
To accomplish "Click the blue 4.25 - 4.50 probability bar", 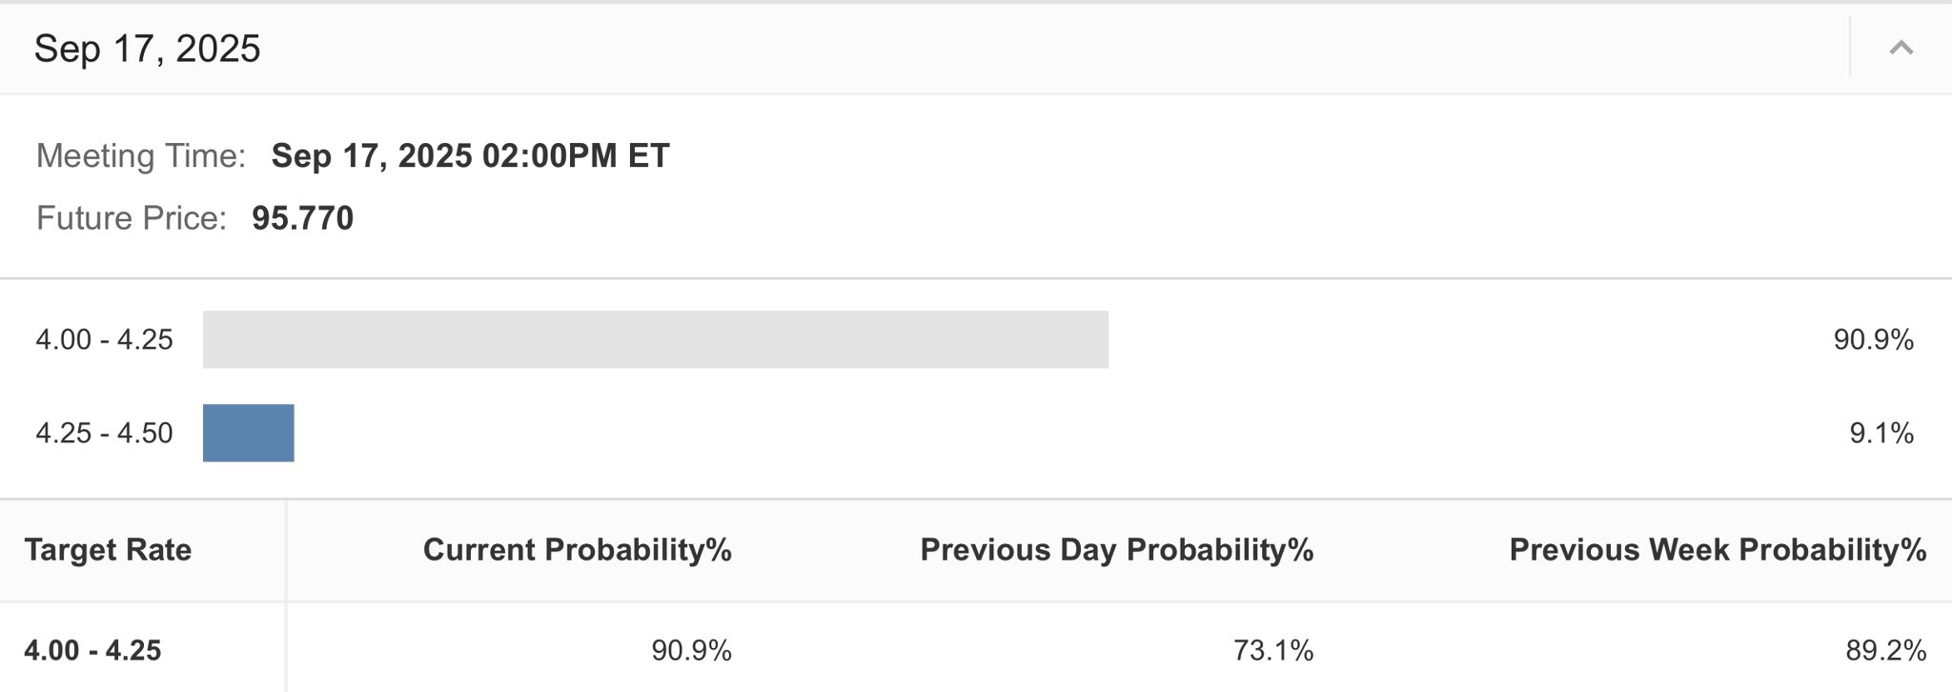I will pyautogui.click(x=248, y=433).
